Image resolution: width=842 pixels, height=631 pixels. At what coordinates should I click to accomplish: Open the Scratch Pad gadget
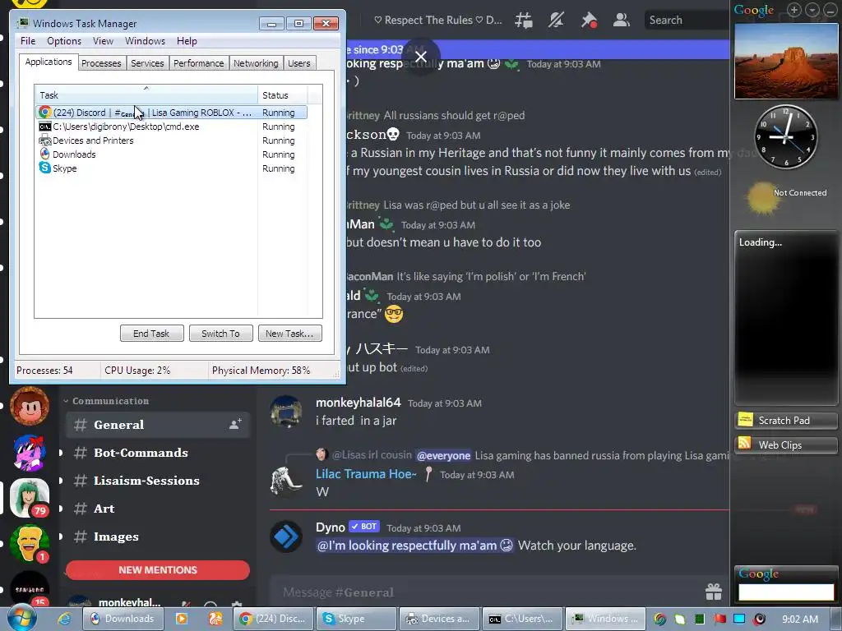point(785,420)
